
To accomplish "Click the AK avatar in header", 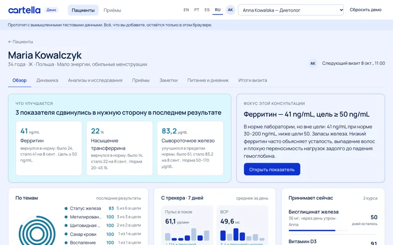I will click(230, 10).
